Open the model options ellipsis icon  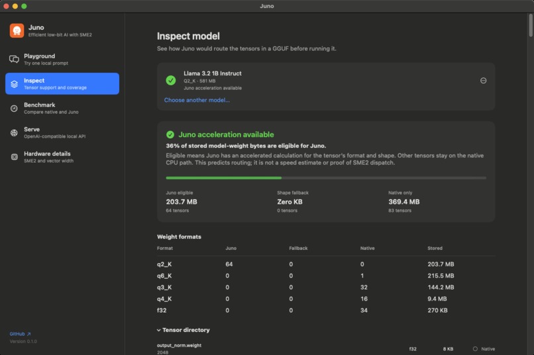coord(483,81)
